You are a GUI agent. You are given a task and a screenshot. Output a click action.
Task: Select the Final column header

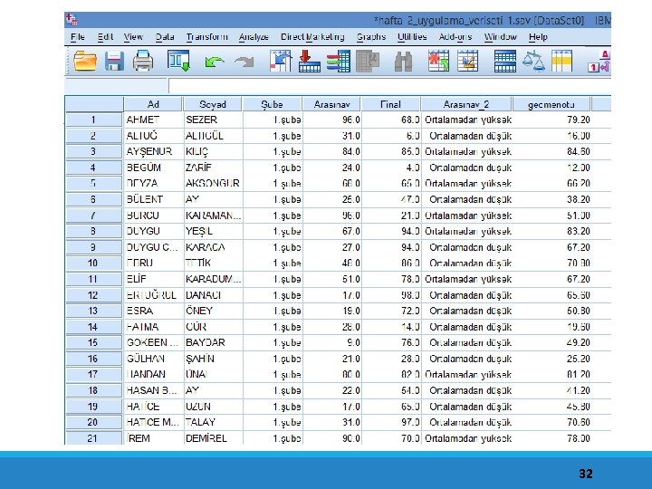(x=390, y=104)
